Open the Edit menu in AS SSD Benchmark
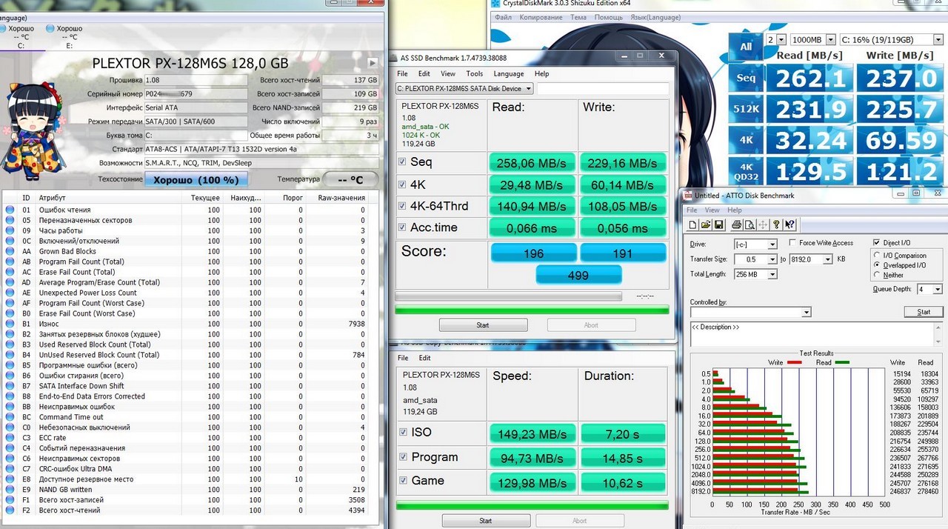 coord(424,74)
